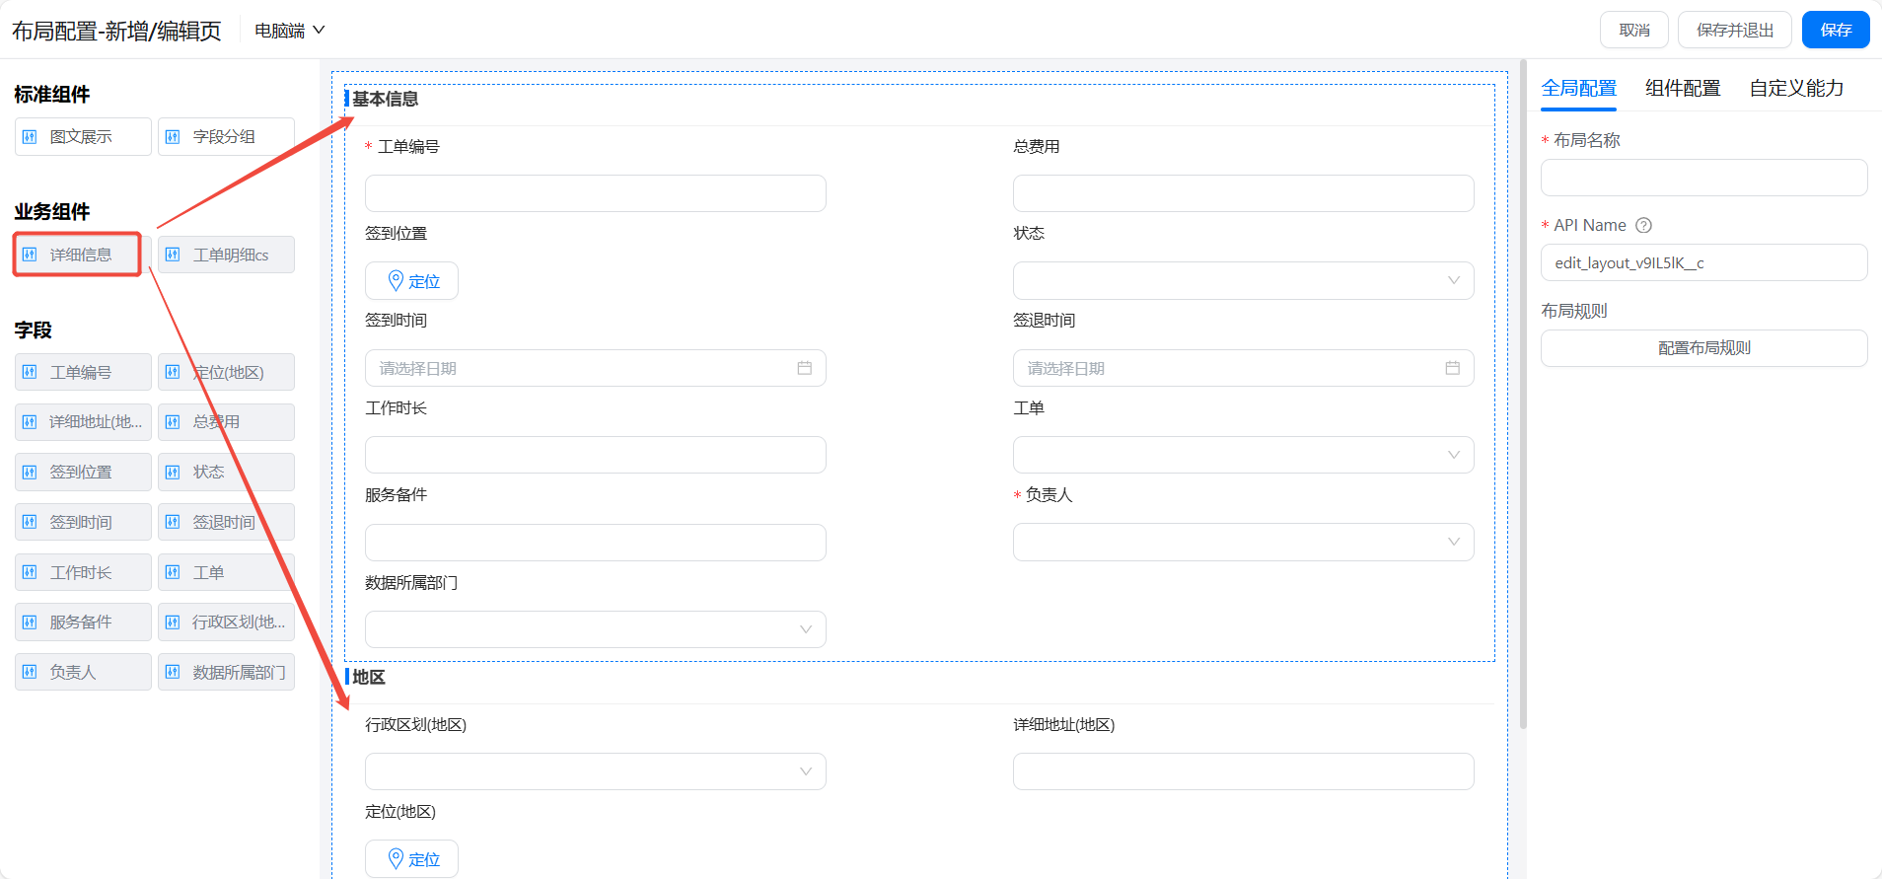The image size is (1882, 879).
Task: Click the icon beside 行政区划(地... field chip
Action: tap(173, 622)
